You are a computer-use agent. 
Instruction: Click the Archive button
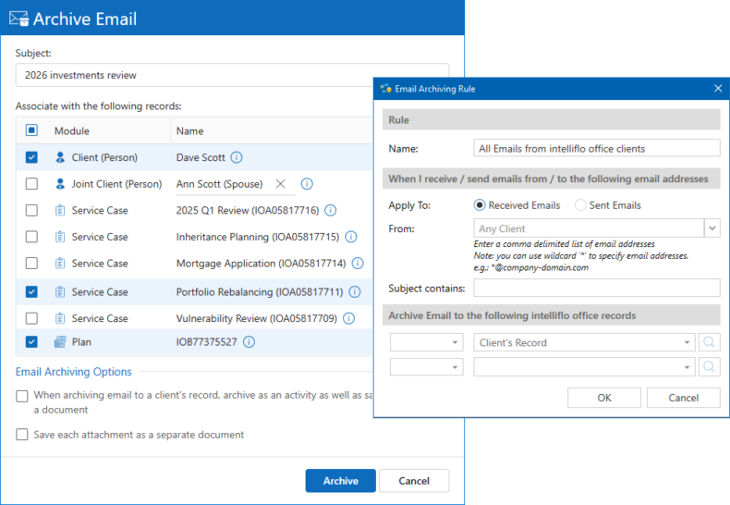[340, 481]
